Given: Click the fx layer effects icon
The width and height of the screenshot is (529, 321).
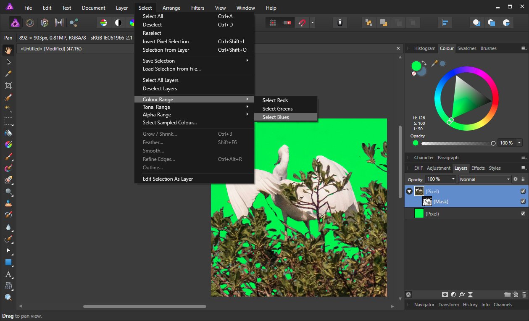Looking at the screenshot, I should [x=462, y=295].
